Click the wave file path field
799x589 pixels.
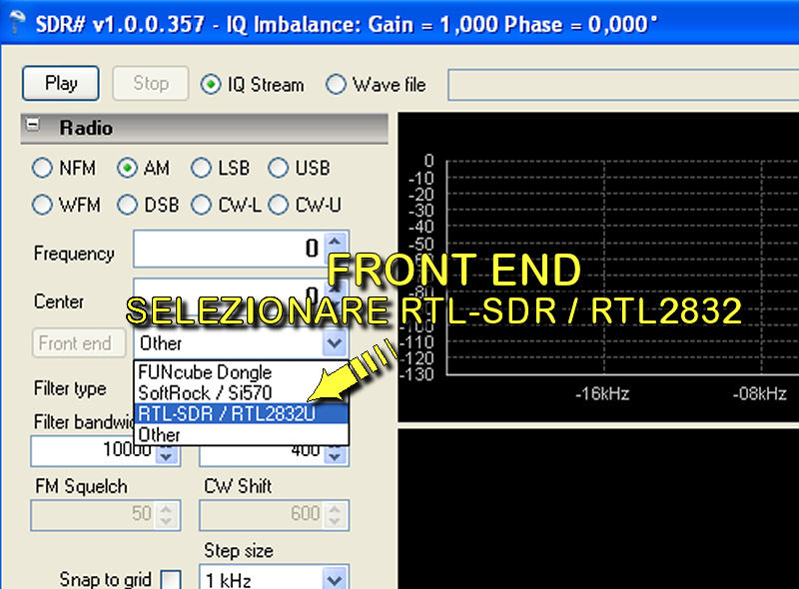pyautogui.click(x=623, y=85)
